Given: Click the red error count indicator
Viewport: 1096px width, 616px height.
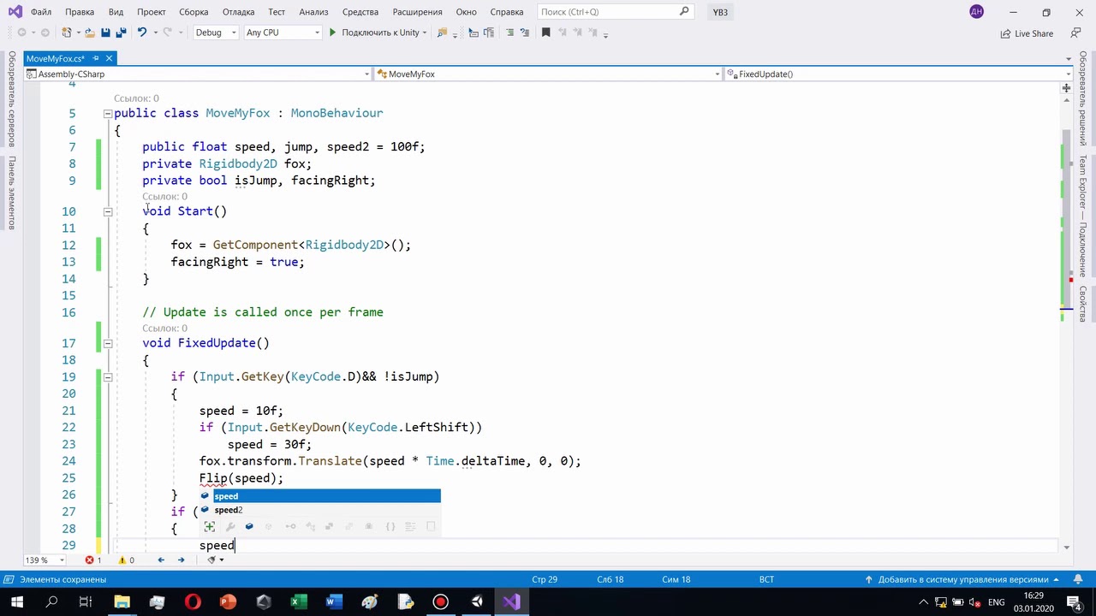Looking at the screenshot, I should [x=92, y=560].
